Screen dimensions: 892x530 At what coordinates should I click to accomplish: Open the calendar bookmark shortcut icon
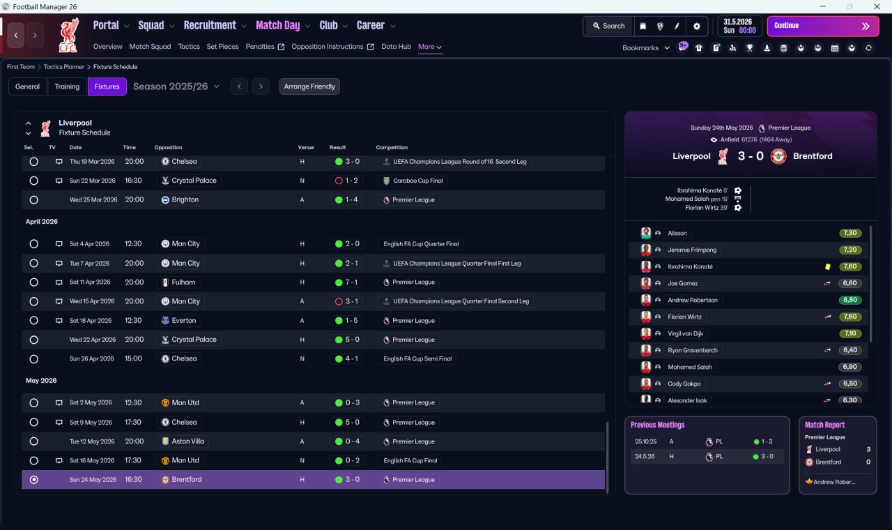tap(835, 48)
